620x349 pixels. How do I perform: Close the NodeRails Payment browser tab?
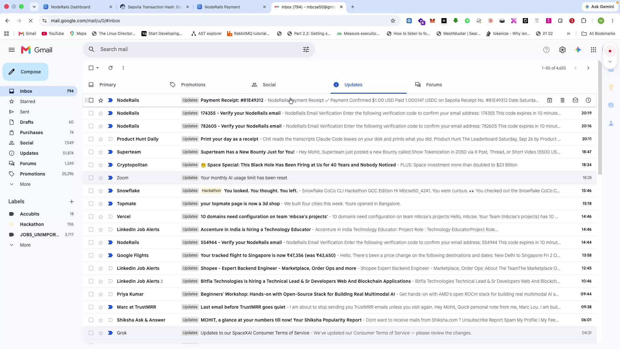(x=264, y=7)
